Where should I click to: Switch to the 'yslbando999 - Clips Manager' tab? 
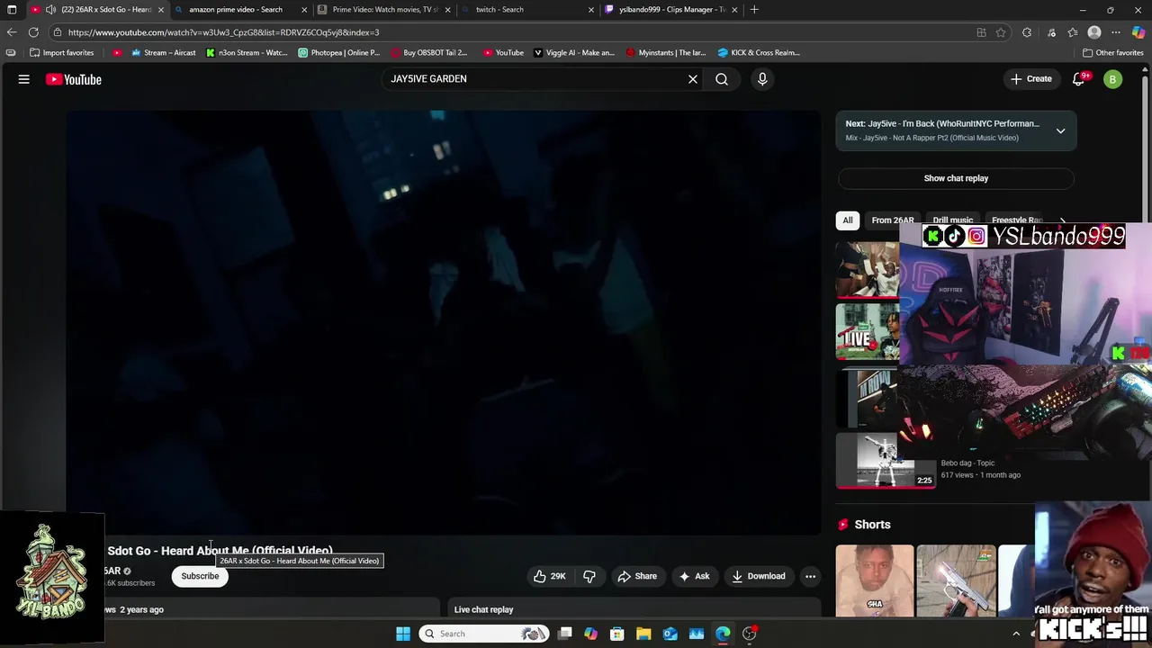tap(672, 10)
